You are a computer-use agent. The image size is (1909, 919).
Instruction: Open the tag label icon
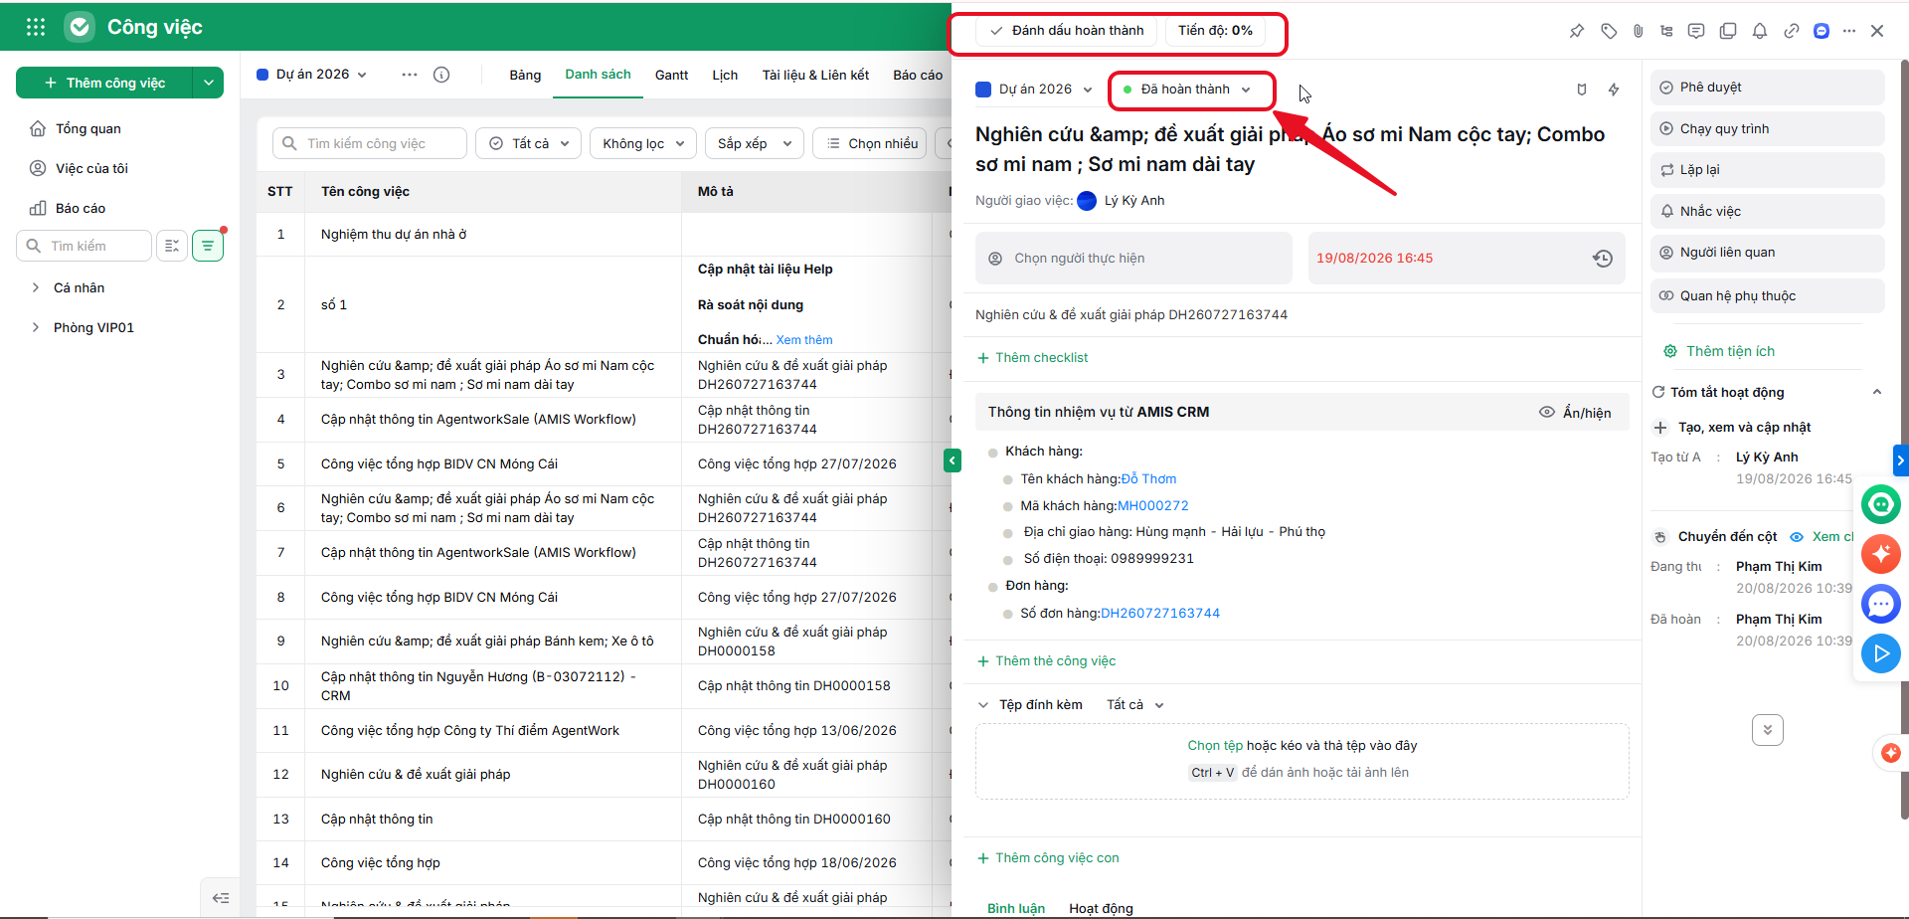(1609, 31)
